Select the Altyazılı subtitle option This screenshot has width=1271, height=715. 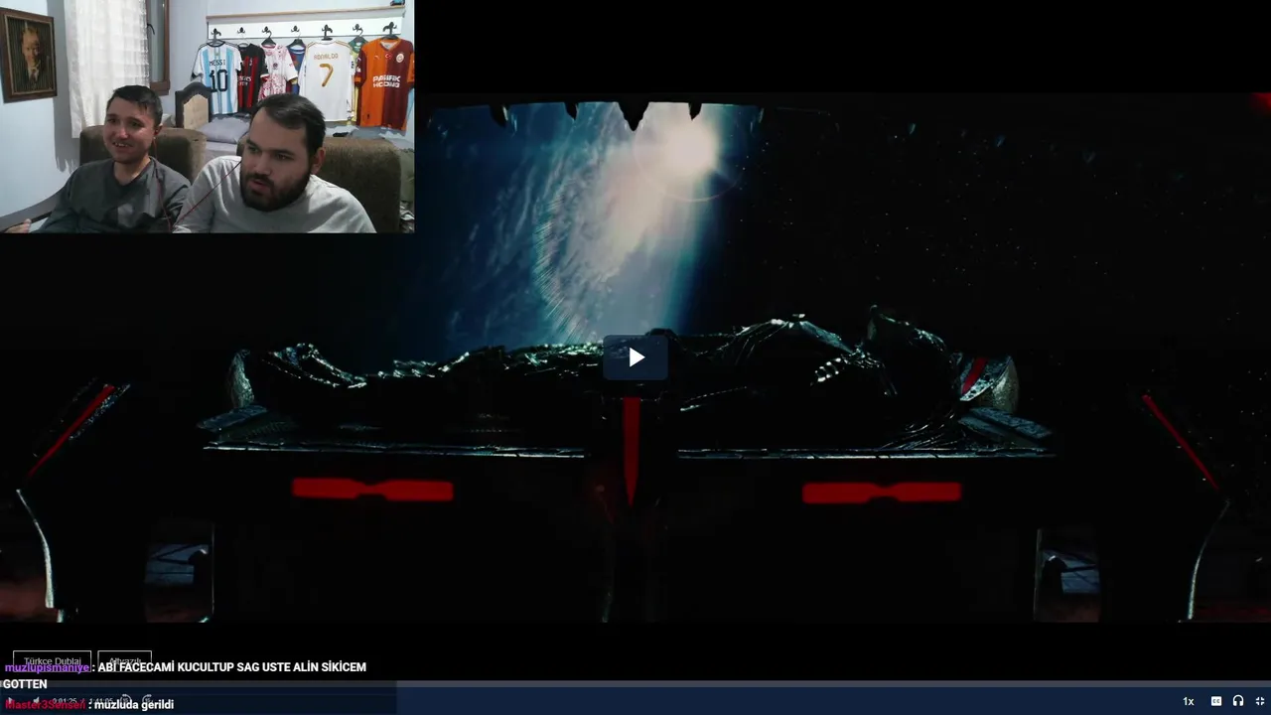(x=125, y=660)
